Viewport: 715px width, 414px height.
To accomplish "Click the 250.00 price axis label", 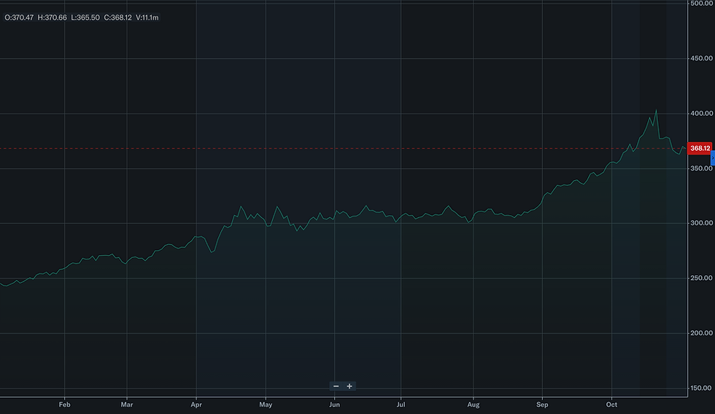I will point(701,278).
